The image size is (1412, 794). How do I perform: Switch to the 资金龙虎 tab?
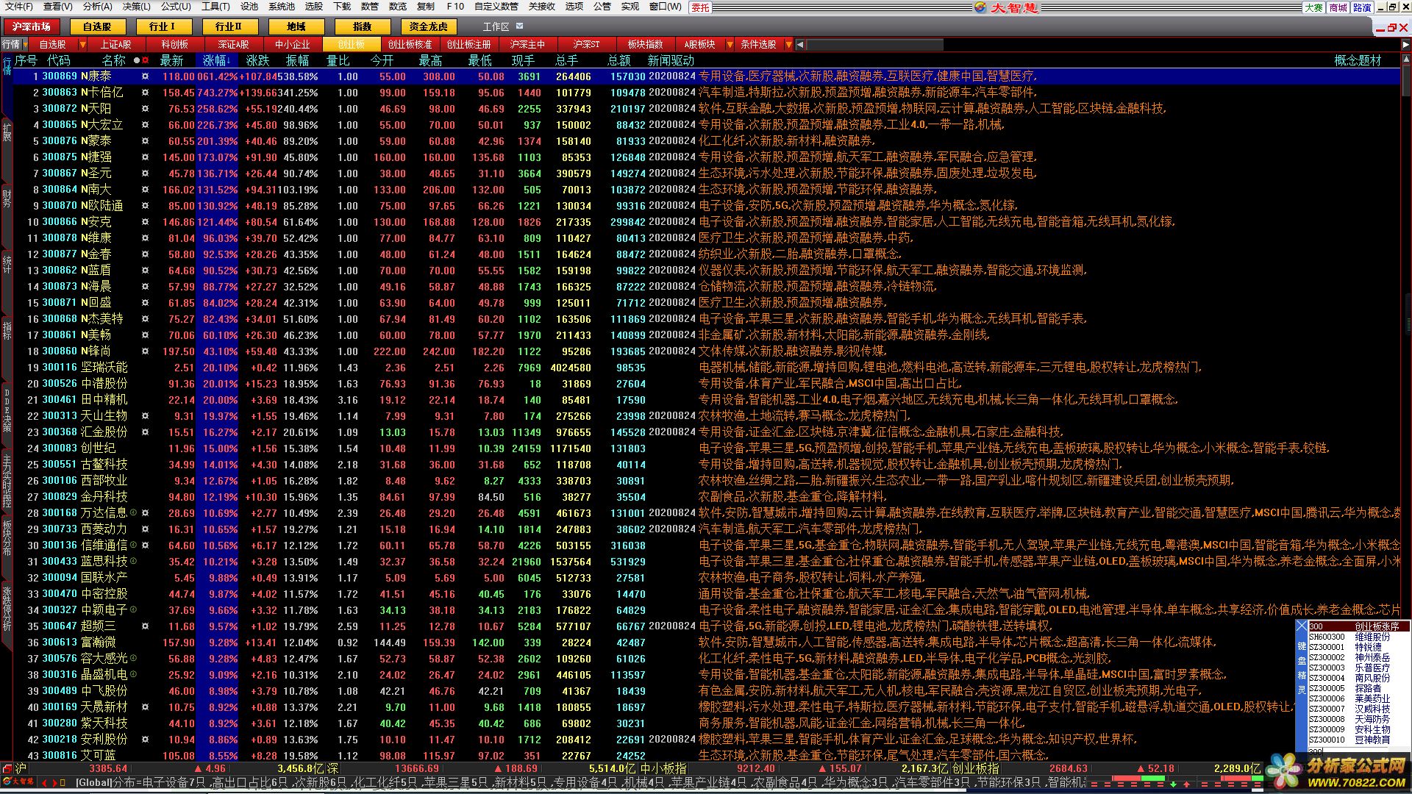click(x=429, y=26)
